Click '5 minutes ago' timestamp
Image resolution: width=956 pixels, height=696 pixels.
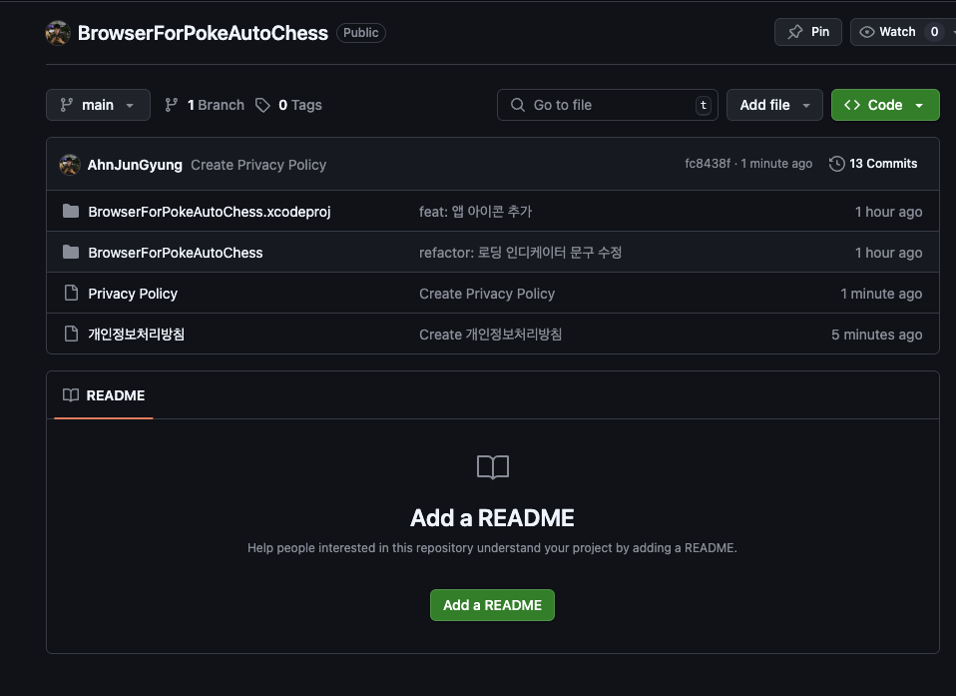pyautogui.click(x=877, y=335)
